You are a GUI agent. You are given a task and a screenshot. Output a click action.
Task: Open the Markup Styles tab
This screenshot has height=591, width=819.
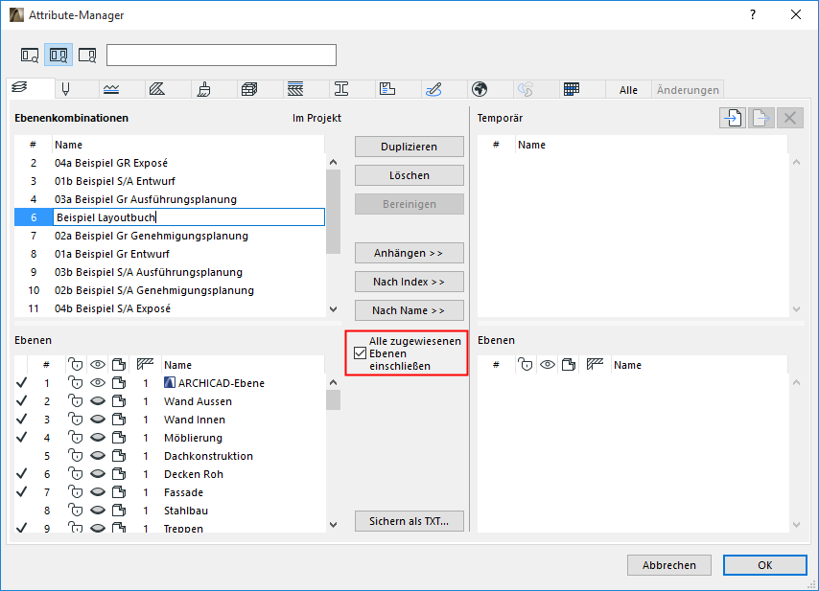click(433, 89)
